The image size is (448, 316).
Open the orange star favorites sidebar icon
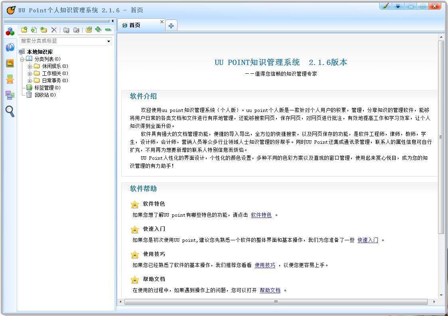pyautogui.click(x=10, y=80)
